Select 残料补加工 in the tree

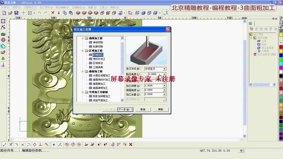99,59
